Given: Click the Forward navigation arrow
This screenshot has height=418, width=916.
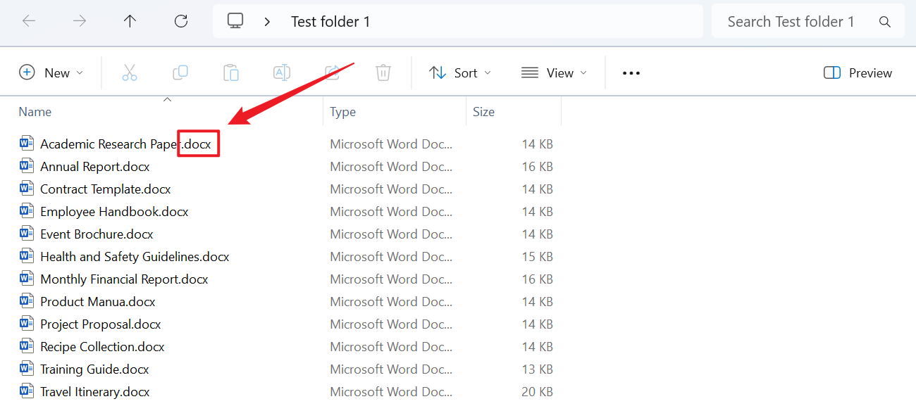Looking at the screenshot, I should tap(80, 21).
